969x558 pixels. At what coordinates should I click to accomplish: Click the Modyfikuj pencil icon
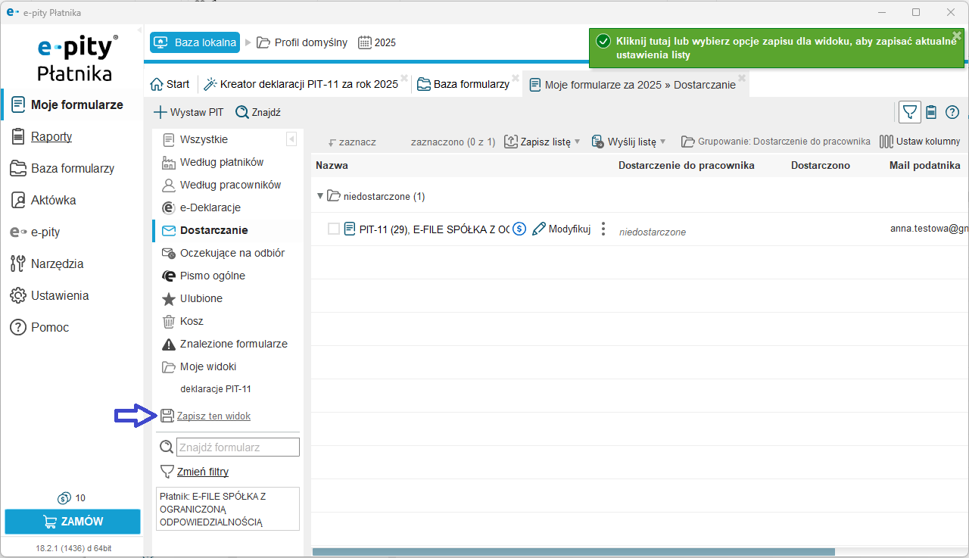pos(539,229)
